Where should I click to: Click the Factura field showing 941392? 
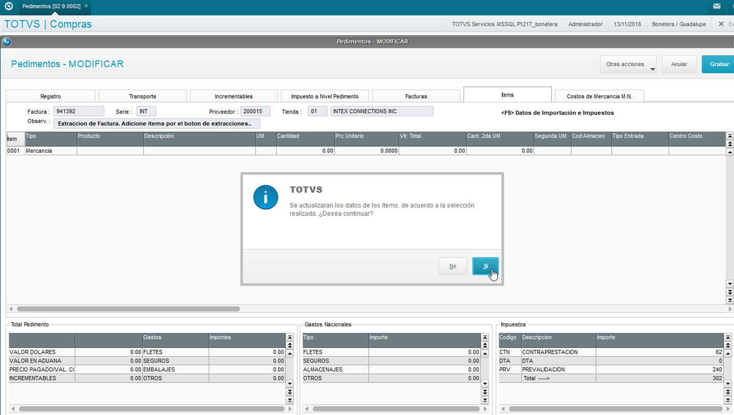79,111
